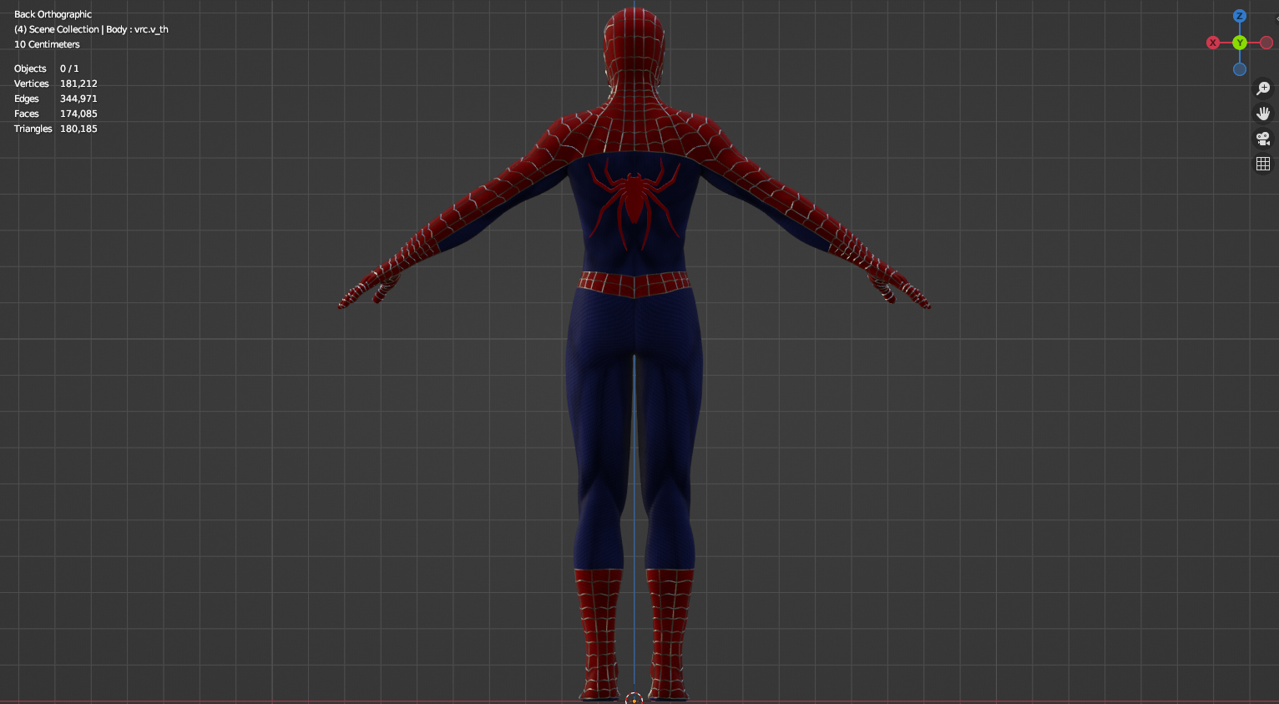The height and width of the screenshot is (704, 1279).
Task: Click the dark -Z sphere below the gizmo
Action: (1239, 69)
